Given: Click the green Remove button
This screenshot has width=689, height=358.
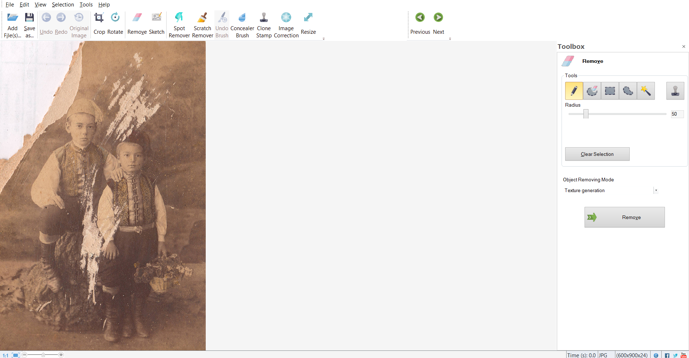Looking at the screenshot, I should point(624,217).
